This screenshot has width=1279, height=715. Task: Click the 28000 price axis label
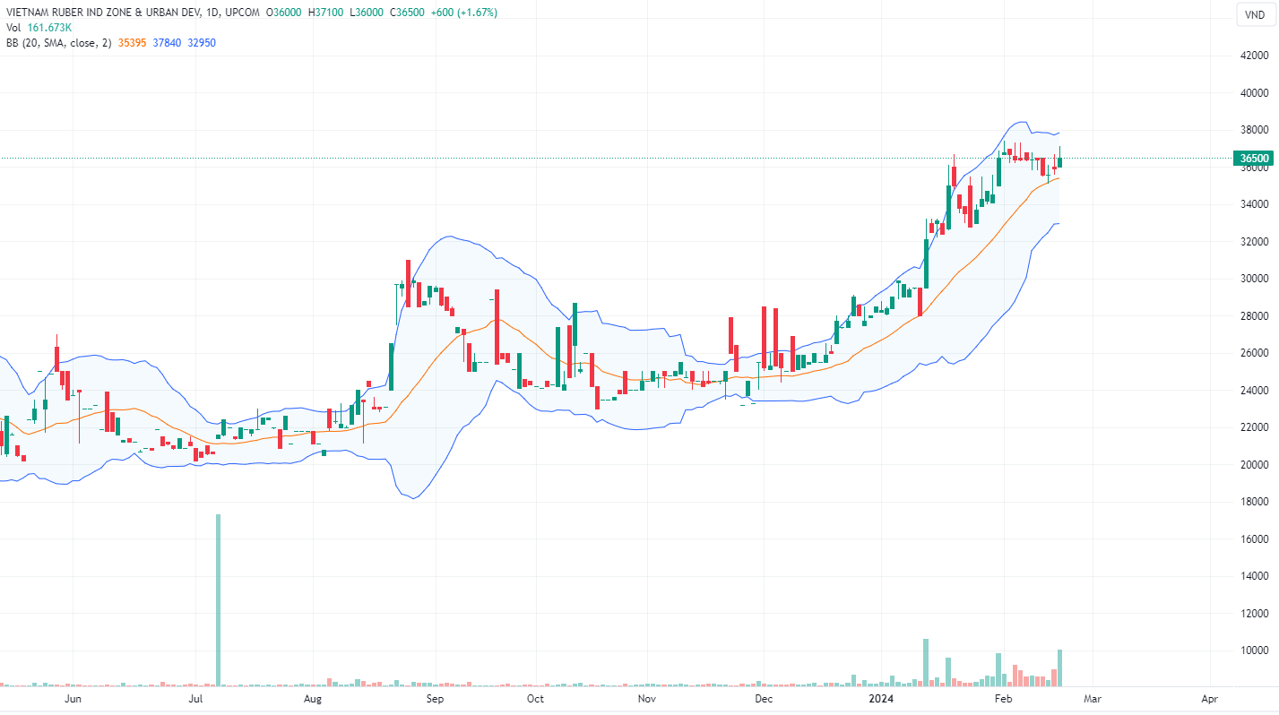pos(1252,316)
